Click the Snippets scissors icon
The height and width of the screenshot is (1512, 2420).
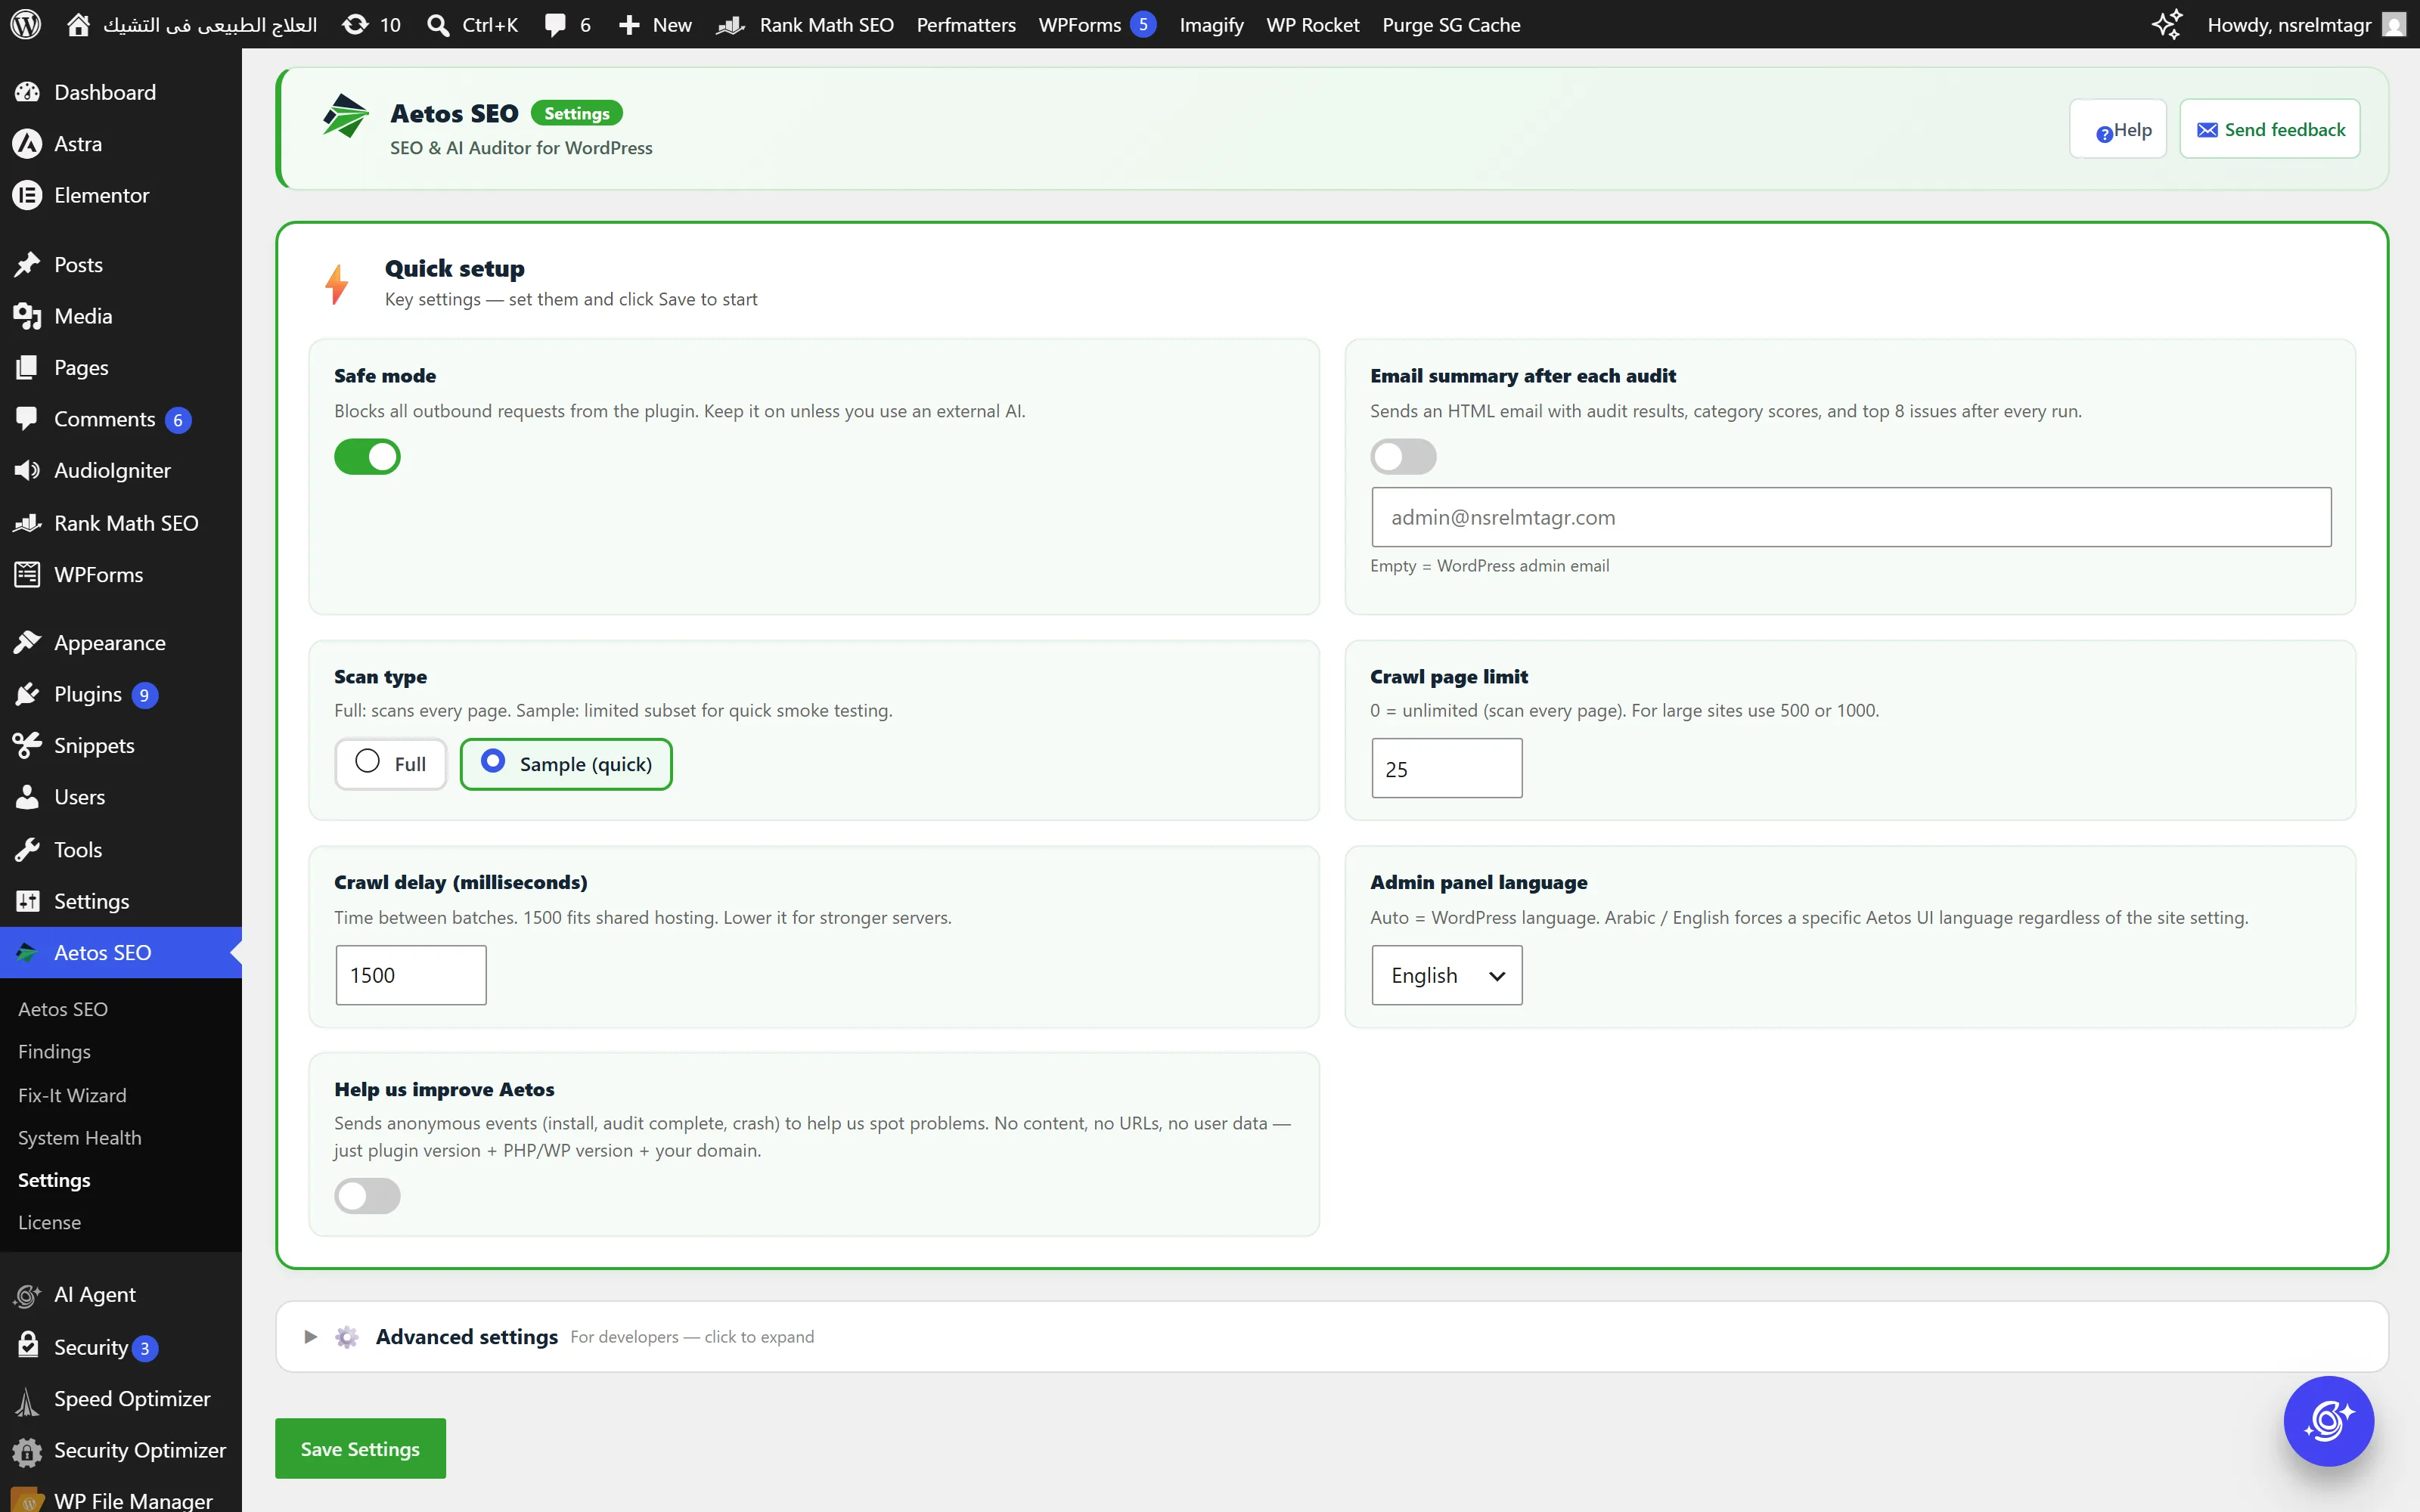pos(27,745)
